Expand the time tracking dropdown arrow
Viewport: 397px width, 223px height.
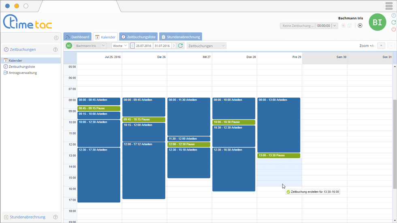pos(335,25)
